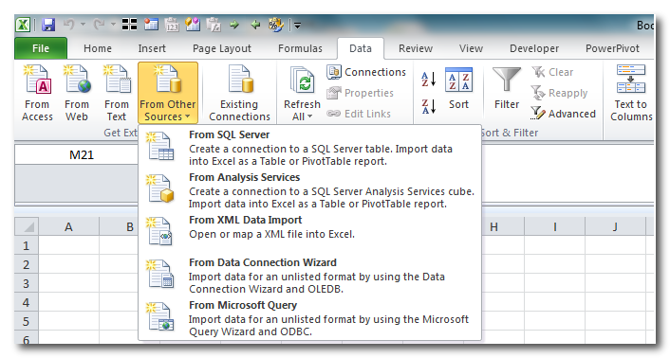Click the four black squares icon
Viewport: 670px width, 358px height.
coord(129,25)
